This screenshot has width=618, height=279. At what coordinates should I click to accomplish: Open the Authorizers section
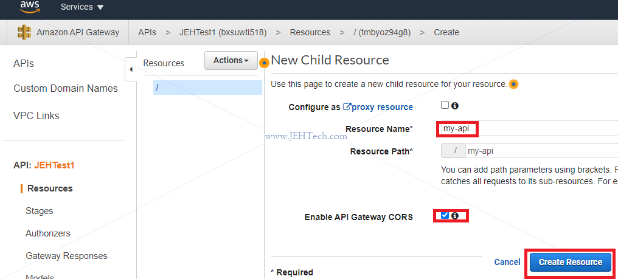[48, 233]
